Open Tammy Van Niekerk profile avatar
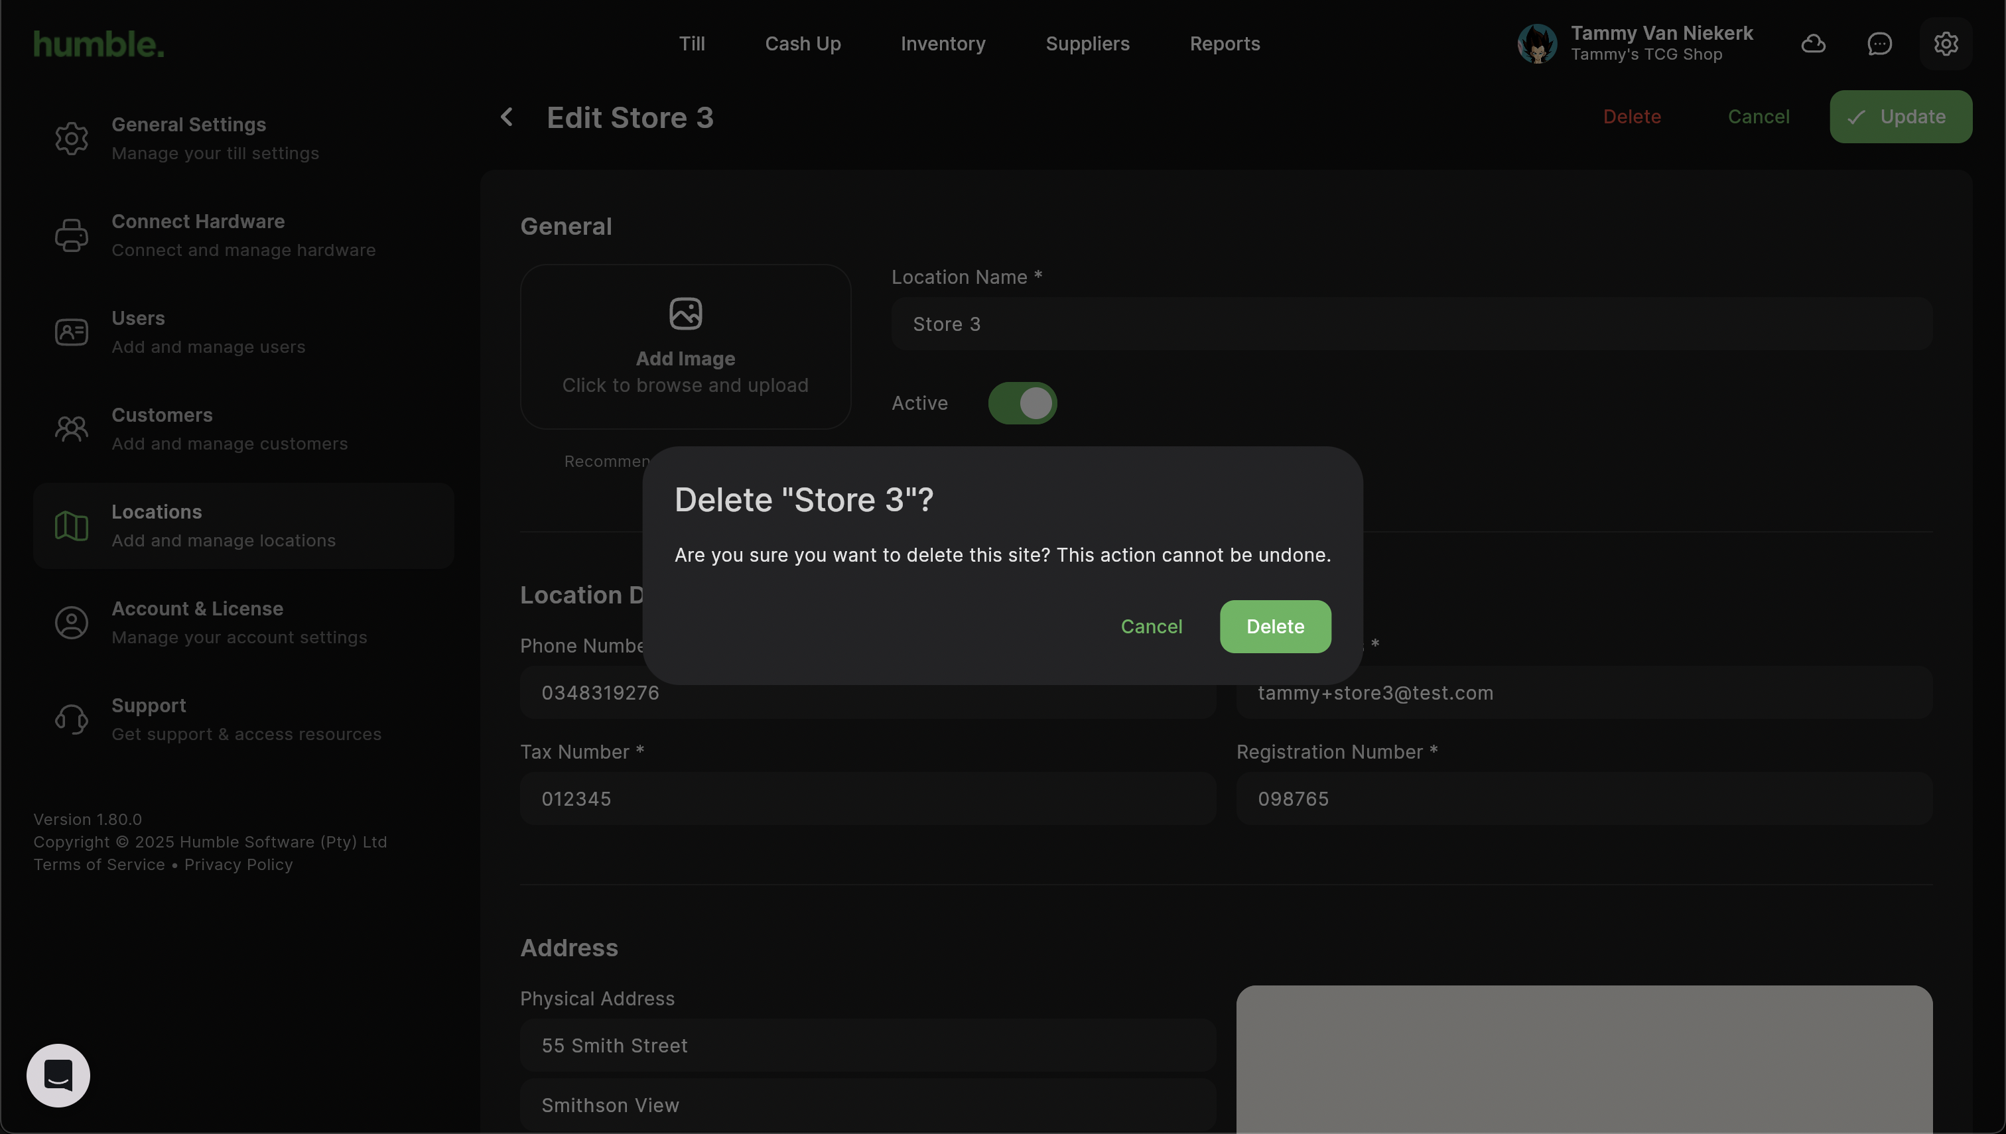This screenshot has height=1134, width=2006. coord(1537,44)
